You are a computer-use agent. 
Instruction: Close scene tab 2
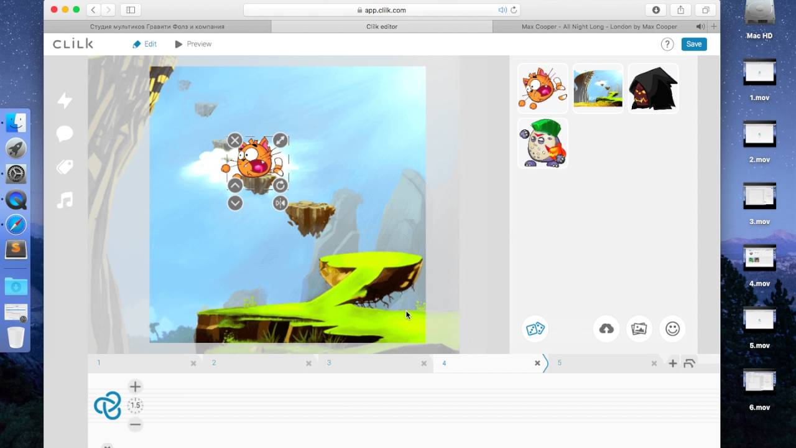pyautogui.click(x=308, y=363)
